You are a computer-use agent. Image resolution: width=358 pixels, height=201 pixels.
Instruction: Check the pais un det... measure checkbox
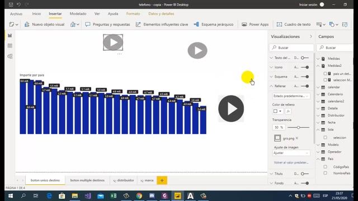(325, 74)
